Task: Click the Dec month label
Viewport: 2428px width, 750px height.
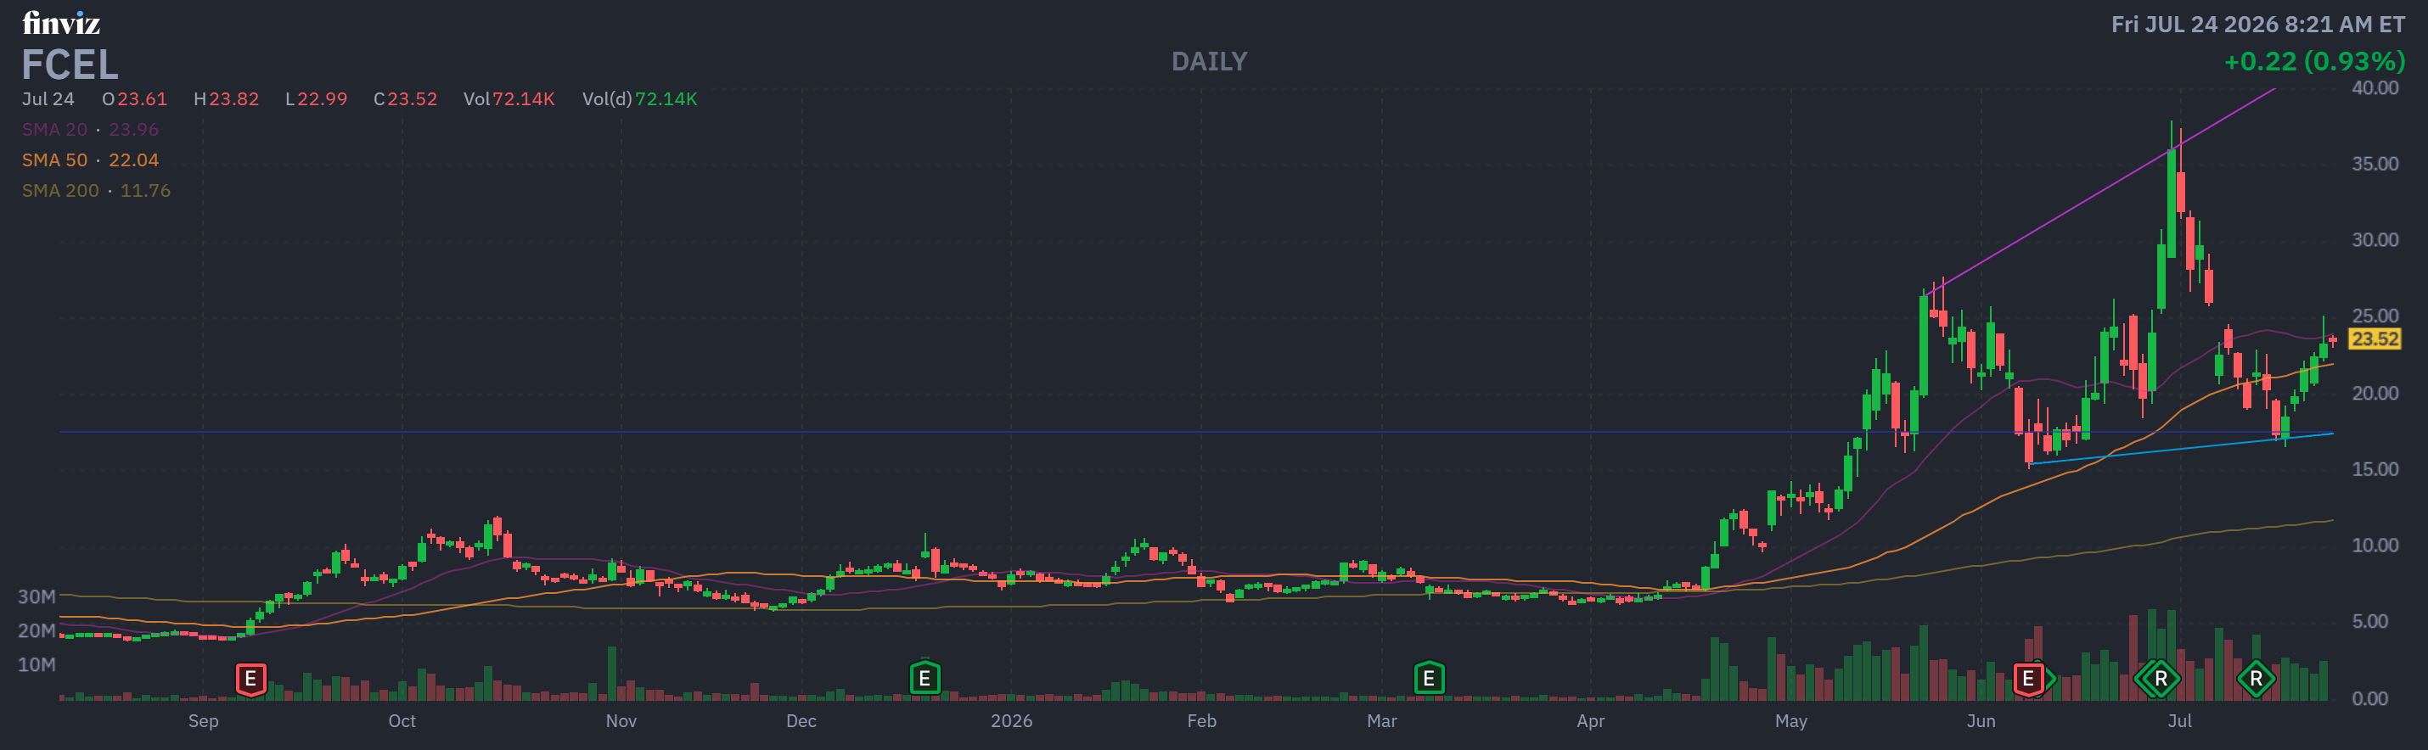Action: click(801, 721)
